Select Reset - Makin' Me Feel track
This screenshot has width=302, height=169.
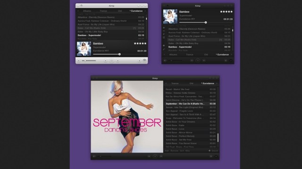click(191, 89)
